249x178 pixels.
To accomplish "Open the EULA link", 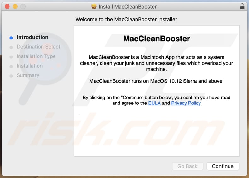I will tap(154, 103).
